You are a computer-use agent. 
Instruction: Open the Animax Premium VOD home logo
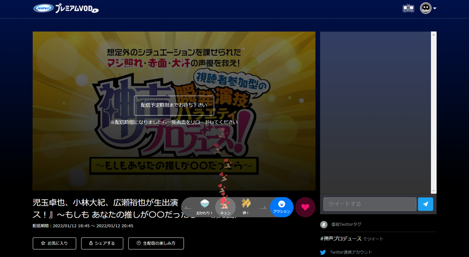pyautogui.click(x=66, y=9)
